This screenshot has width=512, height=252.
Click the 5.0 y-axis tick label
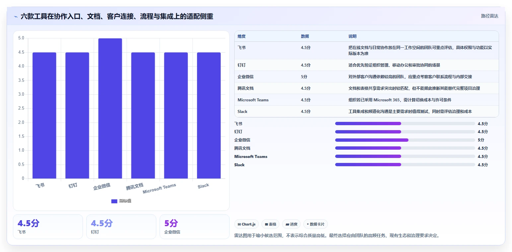(x=21, y=38)
